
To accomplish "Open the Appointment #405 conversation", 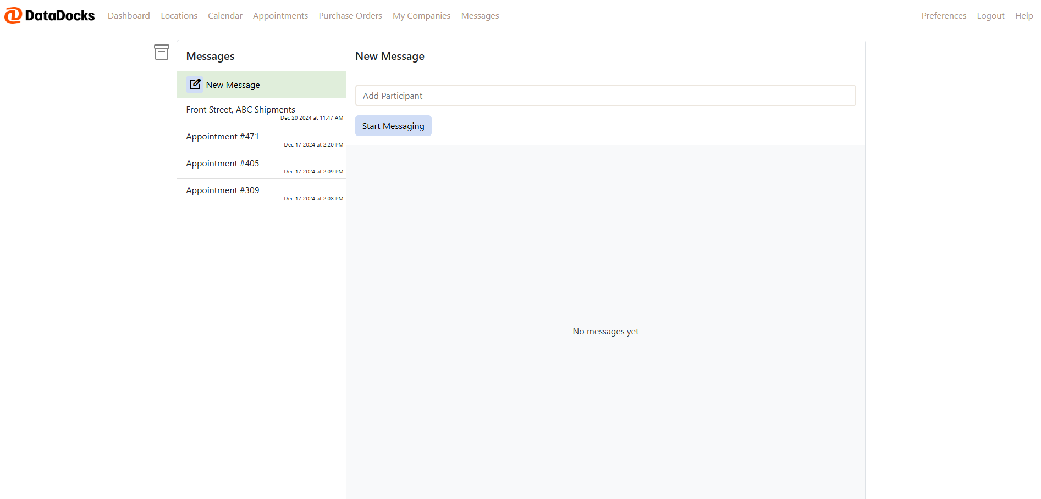I will tap(262, 165).
